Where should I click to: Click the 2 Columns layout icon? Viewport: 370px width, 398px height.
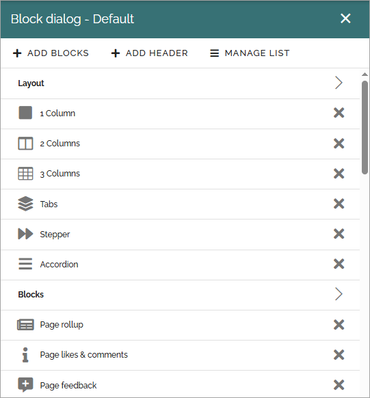click(25, 143)
